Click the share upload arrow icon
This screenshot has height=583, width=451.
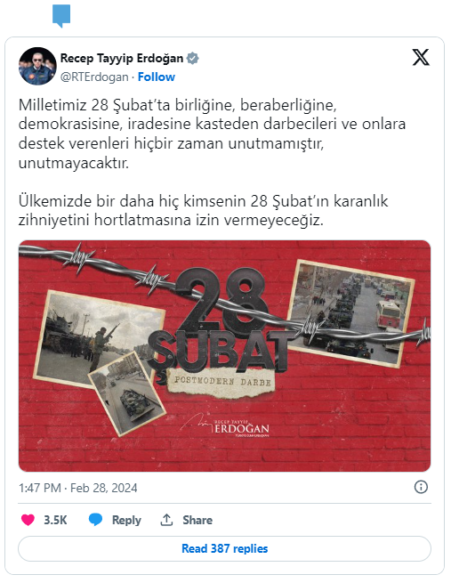click(166, 520)
